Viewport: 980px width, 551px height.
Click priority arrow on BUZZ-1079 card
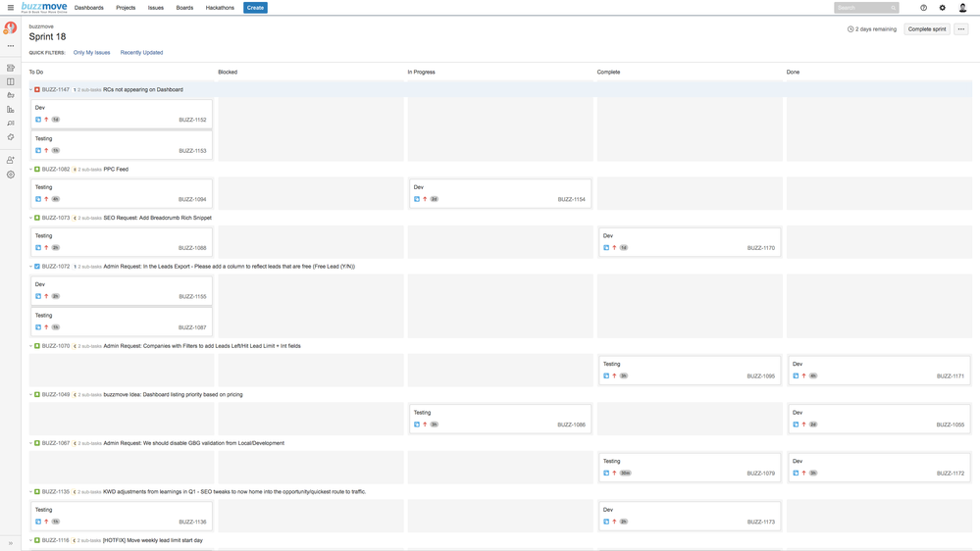click(x=614, y=473)
